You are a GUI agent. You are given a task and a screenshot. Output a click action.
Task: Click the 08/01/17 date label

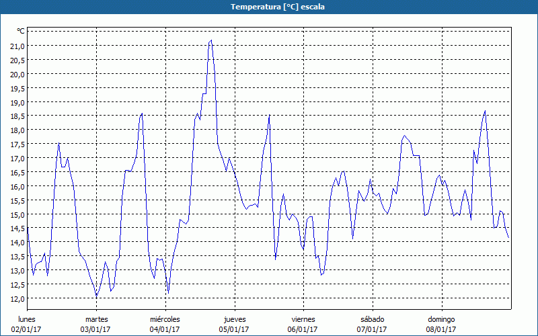[x=440, y=329]
